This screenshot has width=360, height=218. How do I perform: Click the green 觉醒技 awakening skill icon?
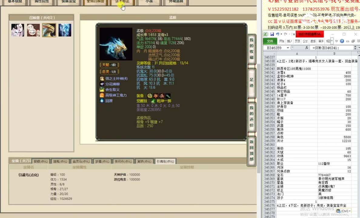[x=153, y=101]
